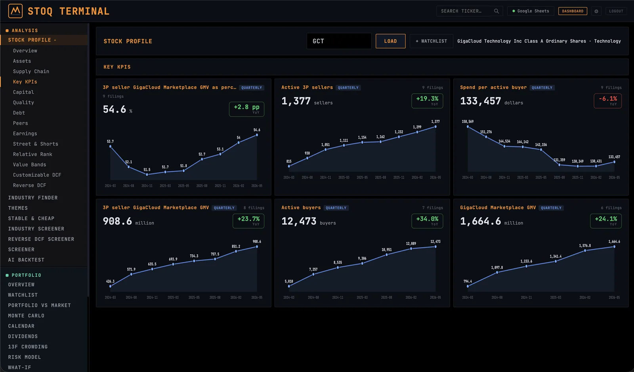The height and width of the screenshot is (372, 634).
Task: Click the PORTFOLIO section header
Action: click(x=26, y=275)
